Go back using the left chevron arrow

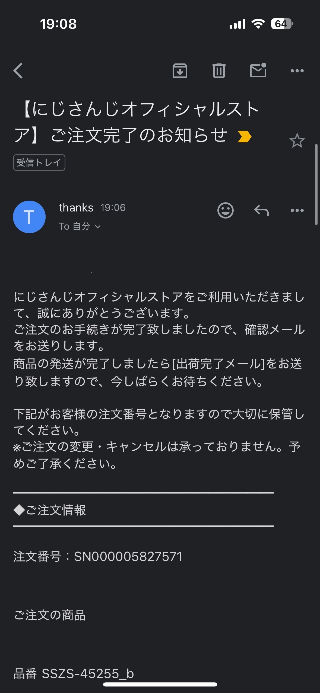click(18, 71)
